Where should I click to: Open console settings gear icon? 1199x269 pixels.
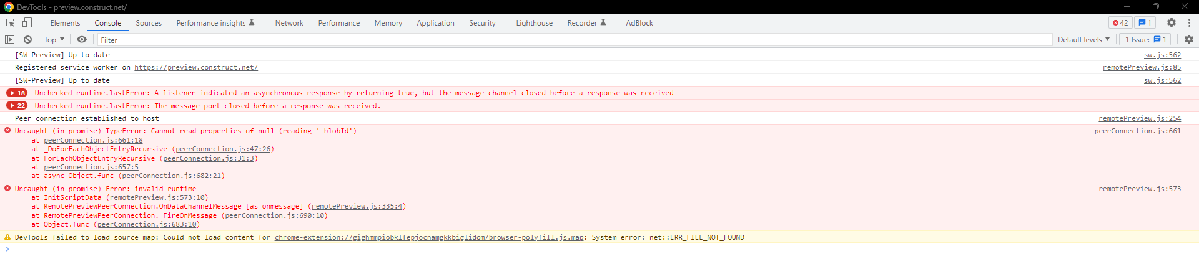point(1189,39)
